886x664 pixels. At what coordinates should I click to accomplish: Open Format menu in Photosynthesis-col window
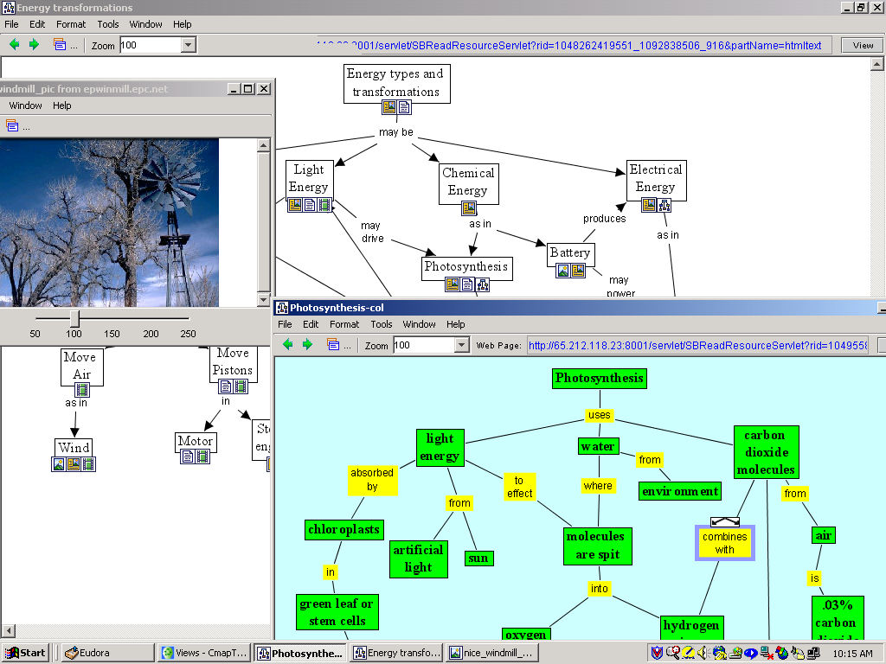click(x=343, y=324)
